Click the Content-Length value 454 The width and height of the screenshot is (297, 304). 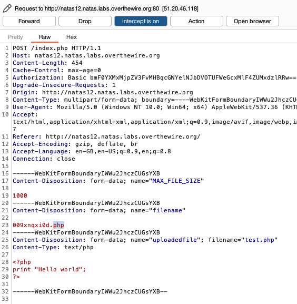pos(77,63)
